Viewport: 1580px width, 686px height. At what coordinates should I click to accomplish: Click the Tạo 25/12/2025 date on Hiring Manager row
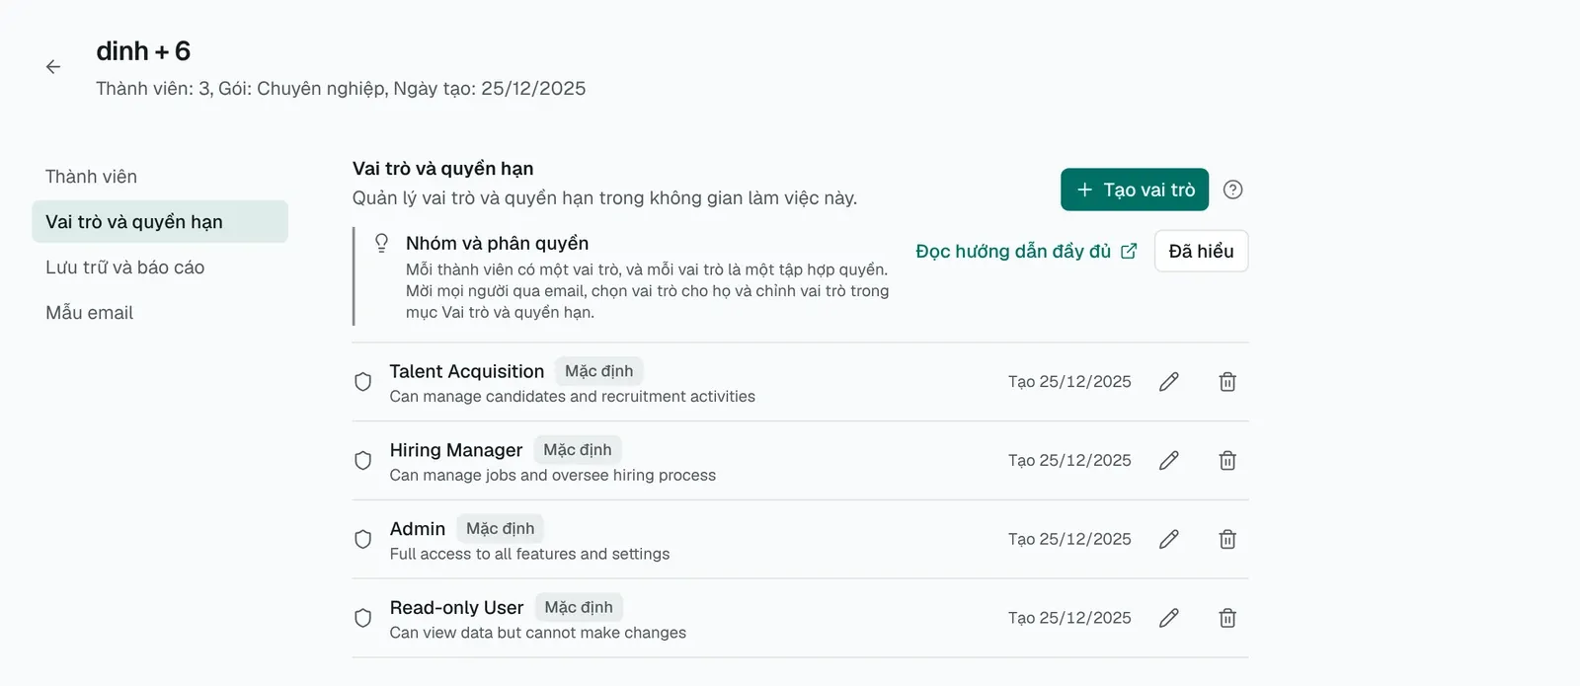click(1069, 460)
